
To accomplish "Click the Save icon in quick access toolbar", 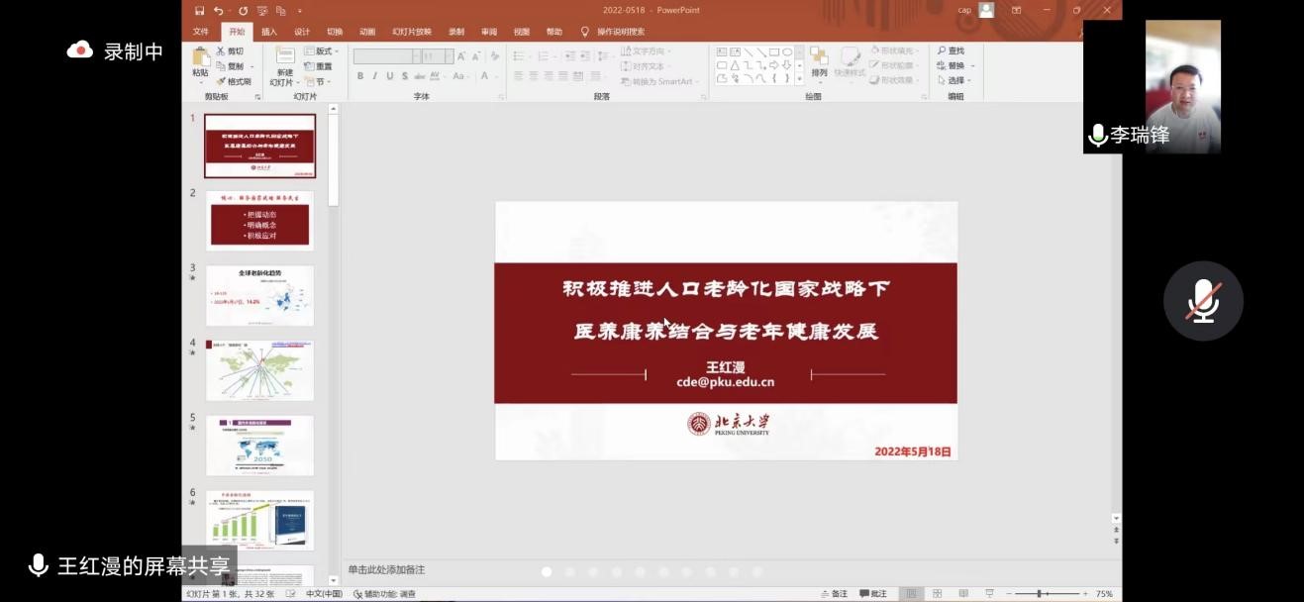I will 200,11.
